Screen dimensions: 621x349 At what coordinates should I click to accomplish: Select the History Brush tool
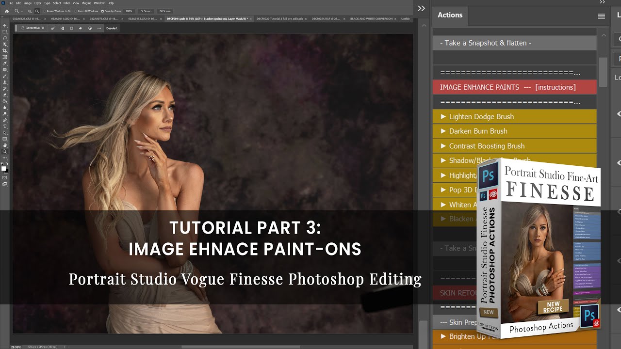pos(5,88)
